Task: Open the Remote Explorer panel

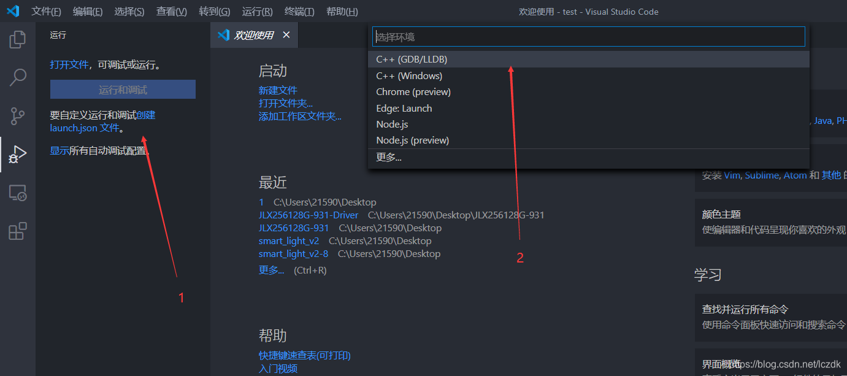Action: (x=17, y=193)
